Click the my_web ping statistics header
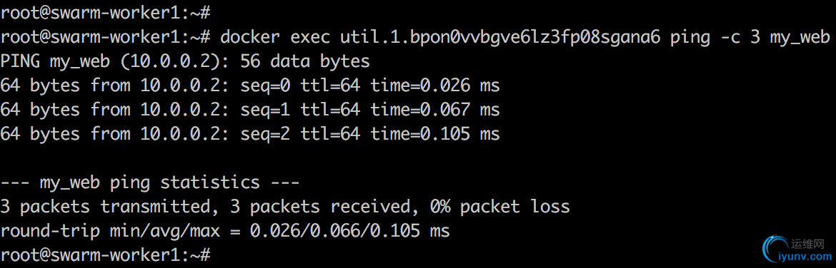This screenshot has height=268, width=836. click(150, 183)
